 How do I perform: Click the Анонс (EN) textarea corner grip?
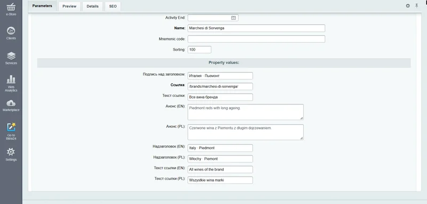pyautogui.click(x=302, y=118)
